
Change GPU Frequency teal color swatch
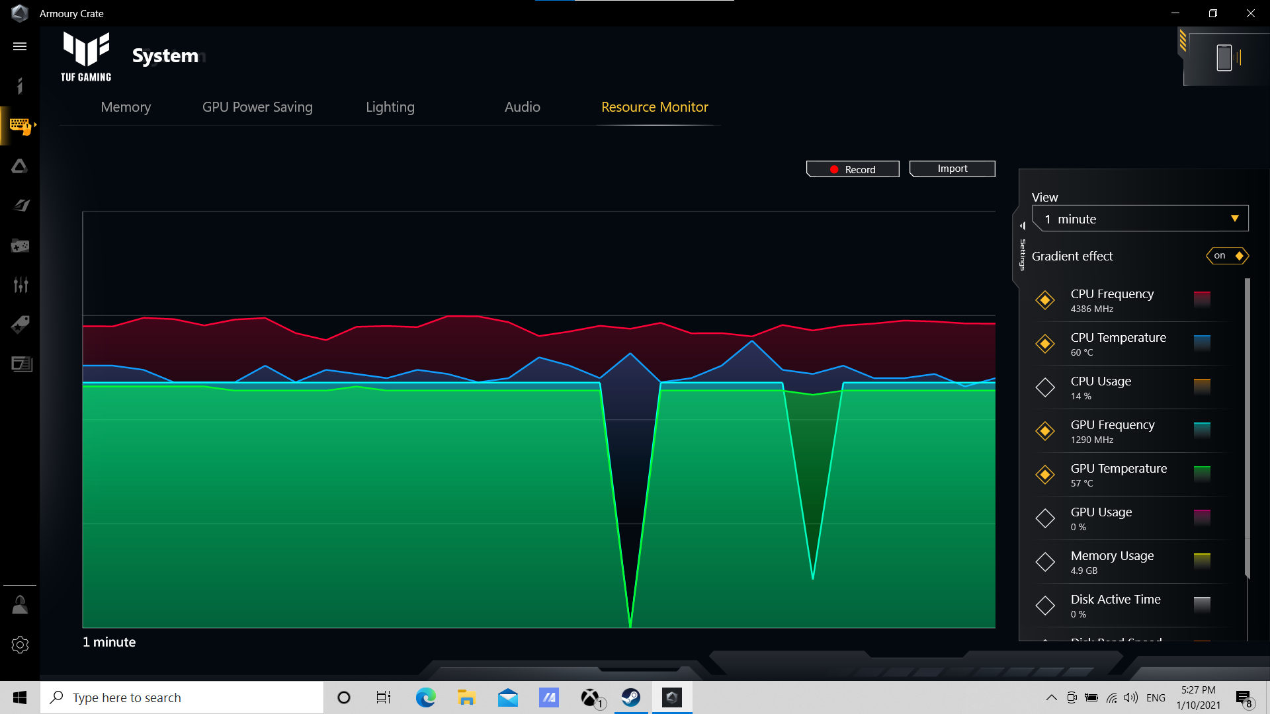1202,430
